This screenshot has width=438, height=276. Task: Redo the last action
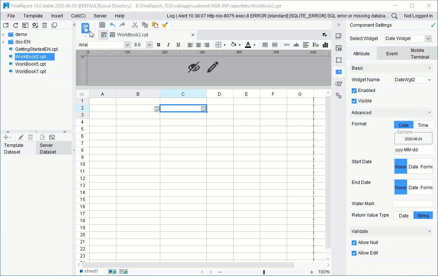[x=122, y=25]
